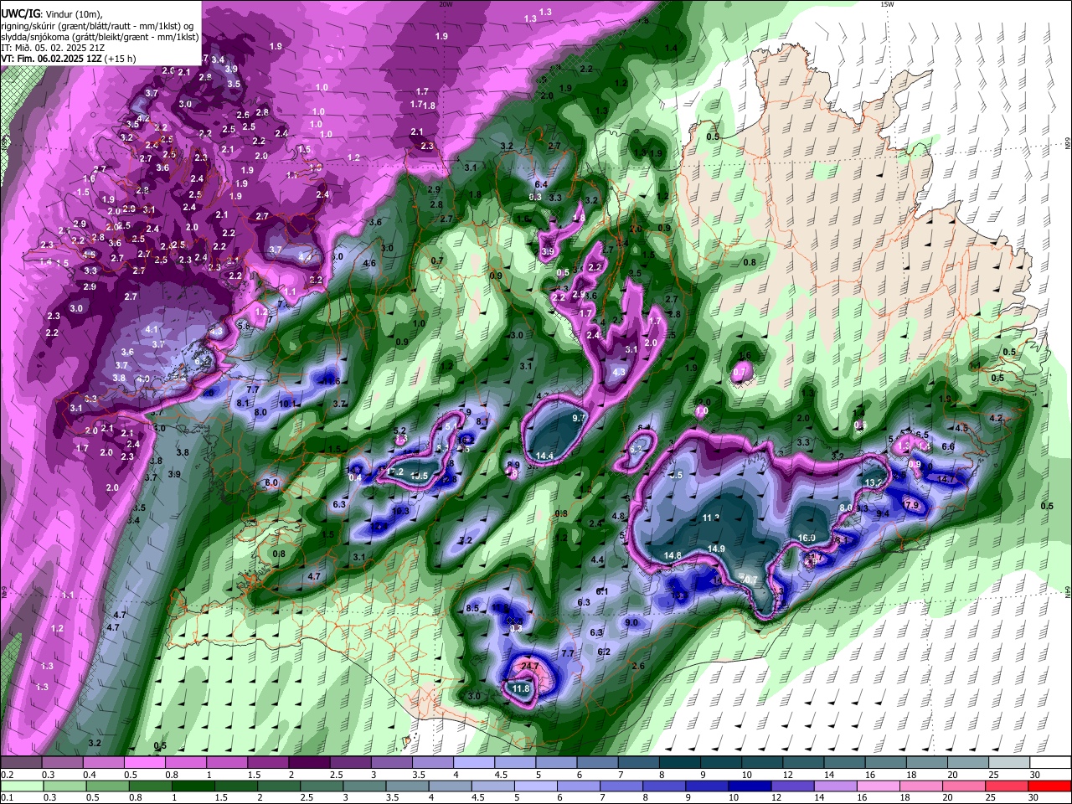Click the 6.6 value in the east
The width and height of the screenshot is (1072, 804).
point(948,446)
